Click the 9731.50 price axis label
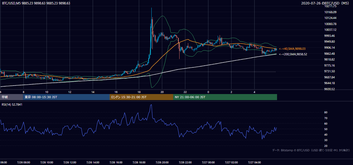 coord(330,71)
